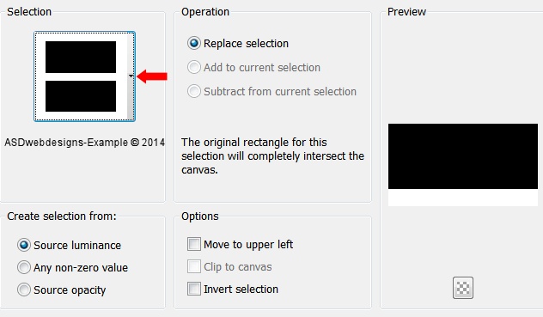Click the ASDwebdesigns-Example selection name text
This screenshot has height=317, width=543.
(84, 143)
